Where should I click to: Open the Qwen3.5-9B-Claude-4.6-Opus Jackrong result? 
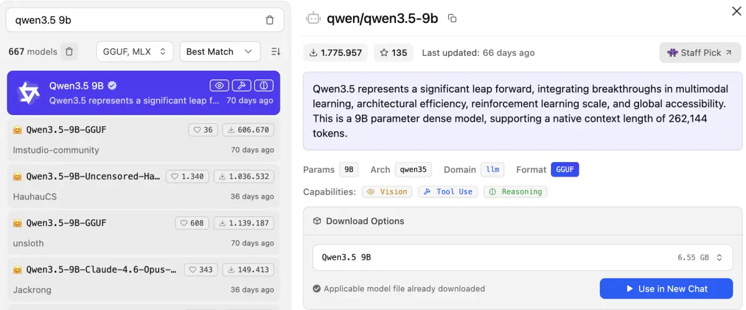(144, 278)
